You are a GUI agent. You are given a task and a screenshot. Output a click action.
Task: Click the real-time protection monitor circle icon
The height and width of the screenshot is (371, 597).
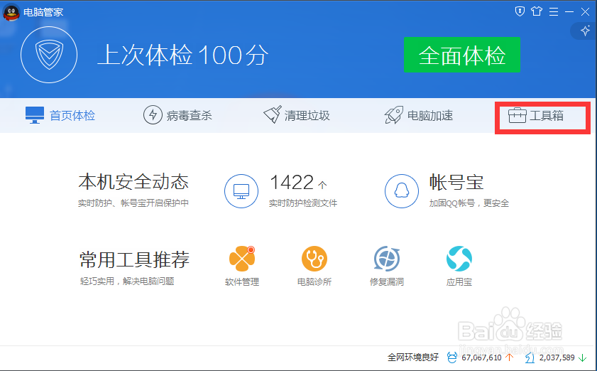tap(241, 191)
